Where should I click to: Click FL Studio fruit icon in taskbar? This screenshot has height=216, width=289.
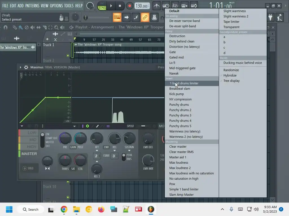151,209
